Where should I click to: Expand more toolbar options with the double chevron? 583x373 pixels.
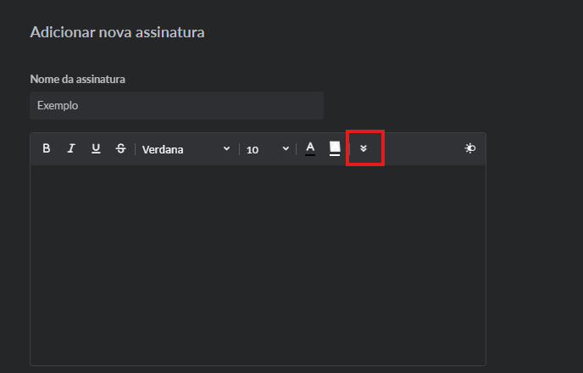(364, 148)
